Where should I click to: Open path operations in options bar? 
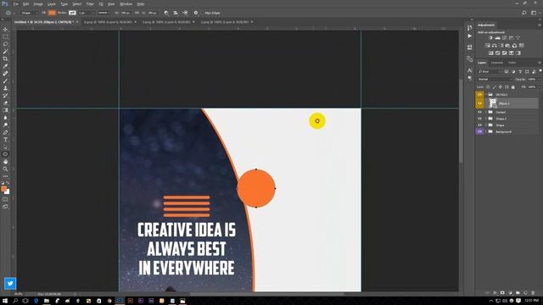click(166, 13)
